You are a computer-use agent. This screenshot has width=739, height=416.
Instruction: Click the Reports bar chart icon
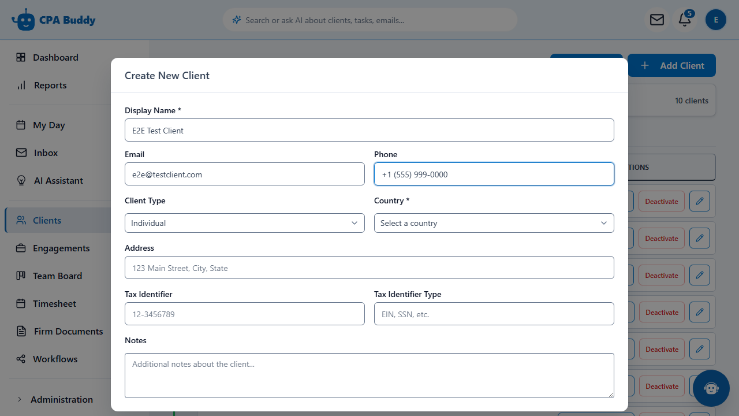pos(21,86)
